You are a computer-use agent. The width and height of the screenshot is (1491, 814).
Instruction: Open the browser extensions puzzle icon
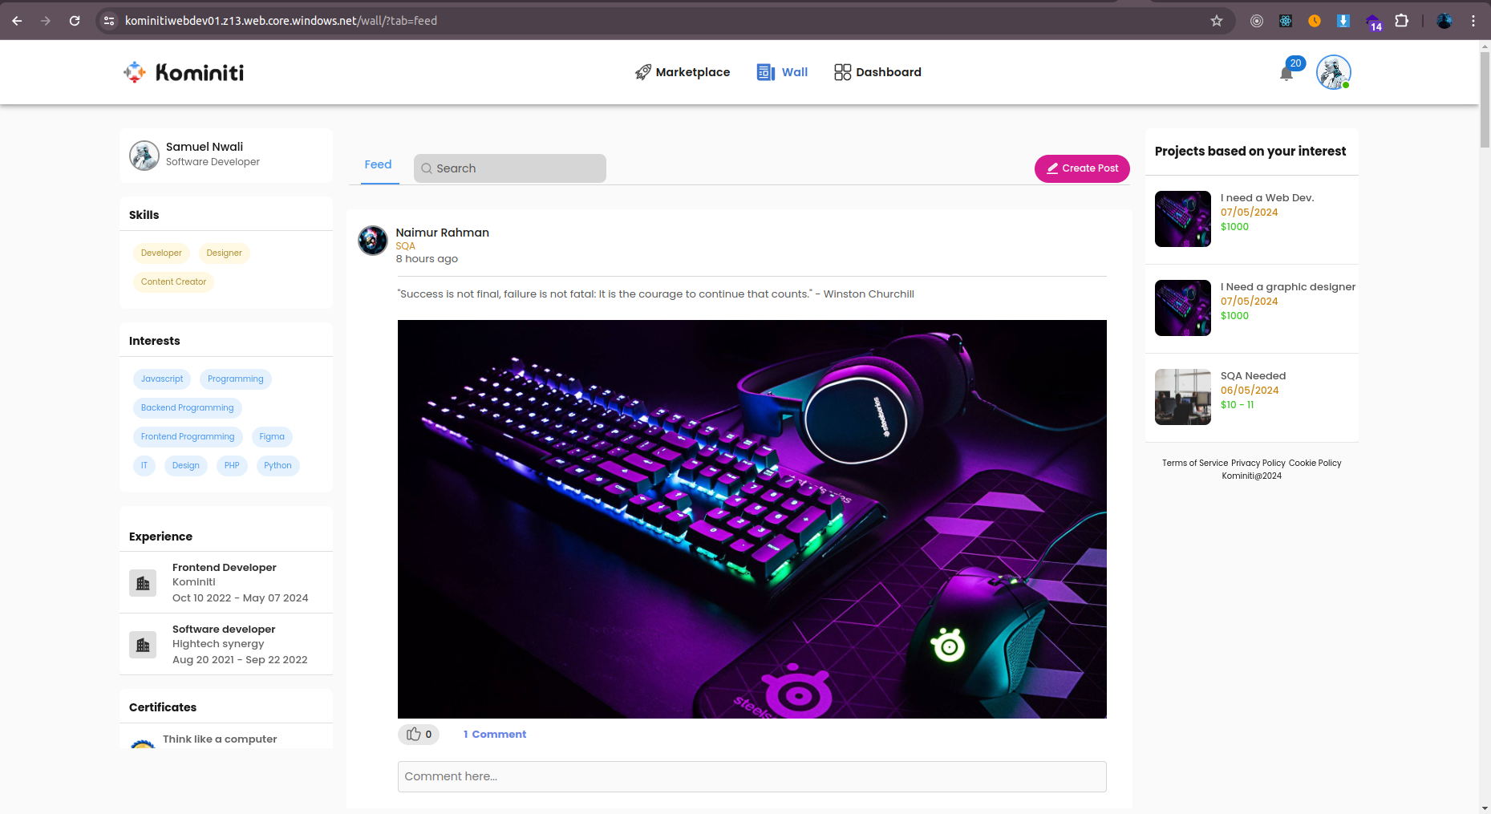[1402, 21]
